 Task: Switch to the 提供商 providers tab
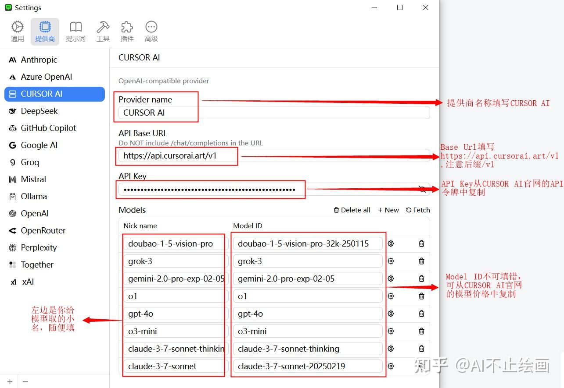point(45,32)
